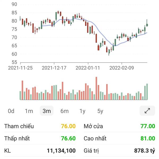Click the 76.60 lowest price value

point(68,138)
